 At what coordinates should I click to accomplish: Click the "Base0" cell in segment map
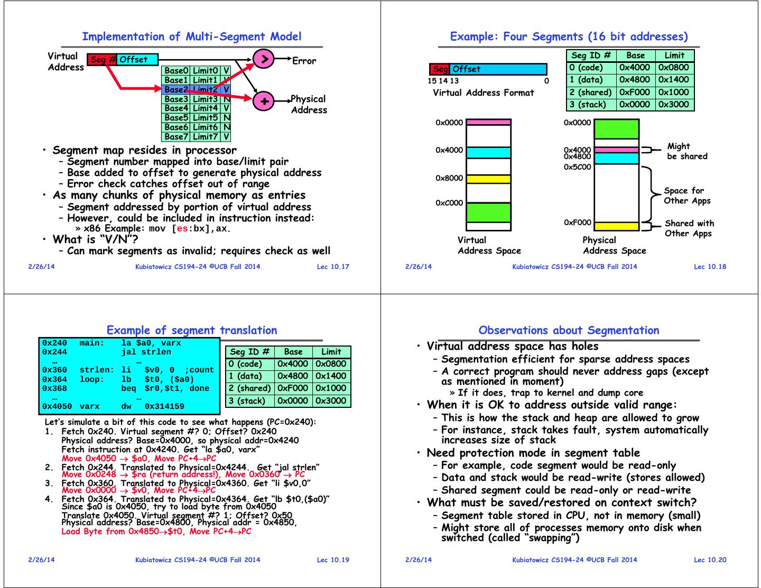[176, 71]
